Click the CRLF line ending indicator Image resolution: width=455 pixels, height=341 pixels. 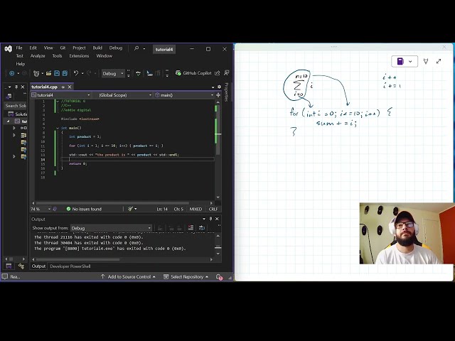coord(213,209)
